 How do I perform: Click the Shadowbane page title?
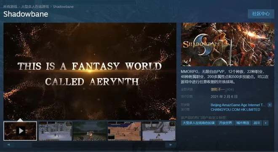tap(26, 14)
